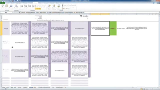Viewport: 160px width, 90px height.
Task: Open the Cloze sheet tab
Action: click(53, 87)
